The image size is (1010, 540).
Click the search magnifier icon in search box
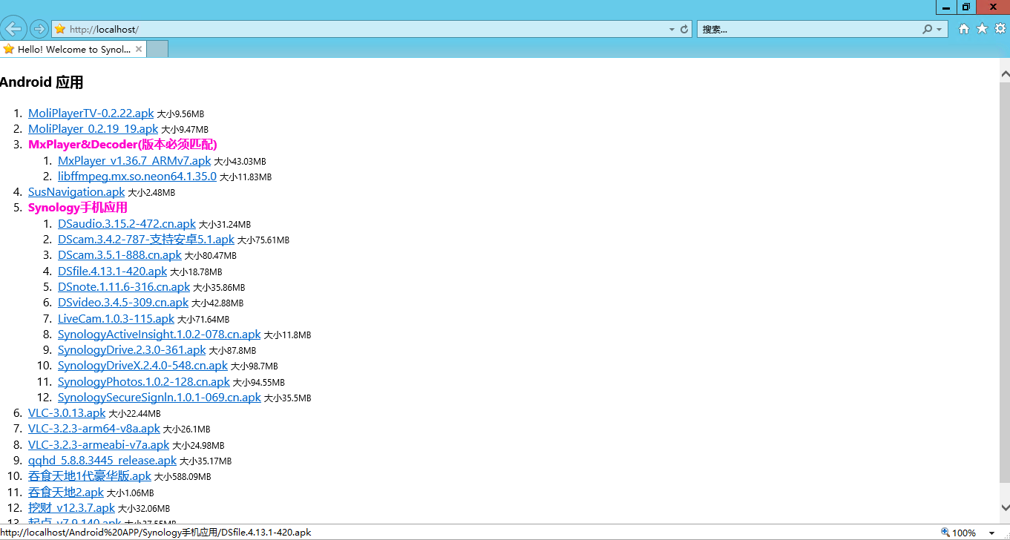point(927,30)
